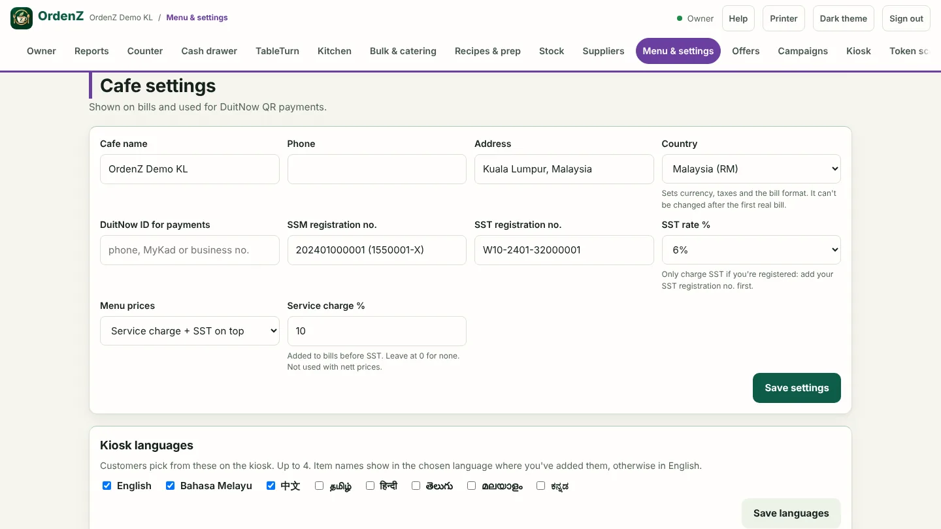The width and height of the screenshot is (941, 529).
Task: Click into the Phone field
Action: (x=377, y=169)
